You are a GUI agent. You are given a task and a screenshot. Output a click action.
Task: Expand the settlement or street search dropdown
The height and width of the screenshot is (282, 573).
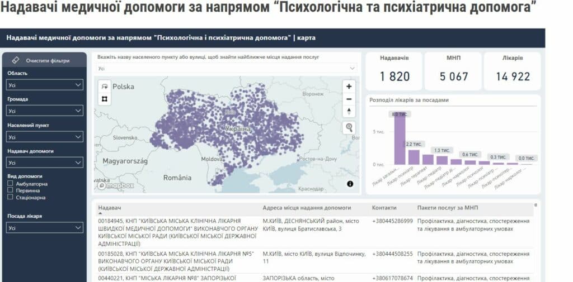[227, 68]
